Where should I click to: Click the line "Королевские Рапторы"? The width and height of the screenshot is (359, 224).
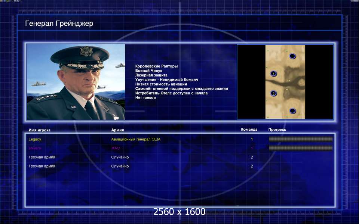pos(156,66)
